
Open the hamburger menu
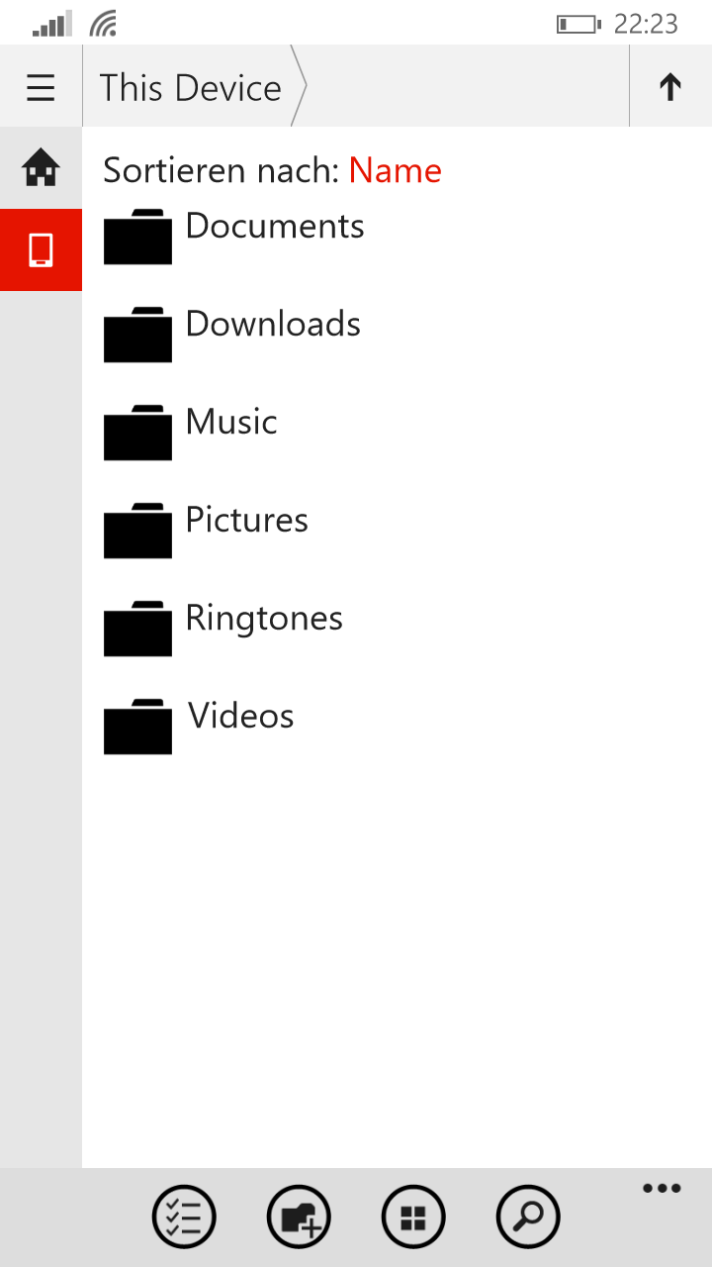[x=41, y=87]
